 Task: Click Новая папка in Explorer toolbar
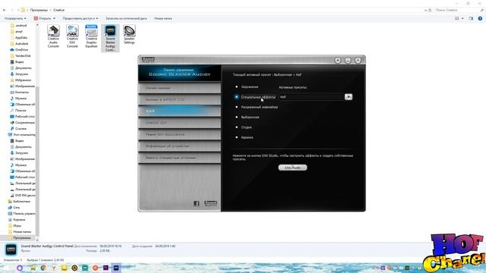tap(163, 18)
